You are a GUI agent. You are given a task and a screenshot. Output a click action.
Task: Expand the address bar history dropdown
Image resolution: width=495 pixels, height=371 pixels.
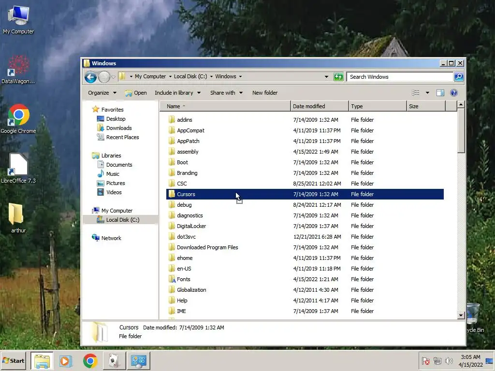326,77
